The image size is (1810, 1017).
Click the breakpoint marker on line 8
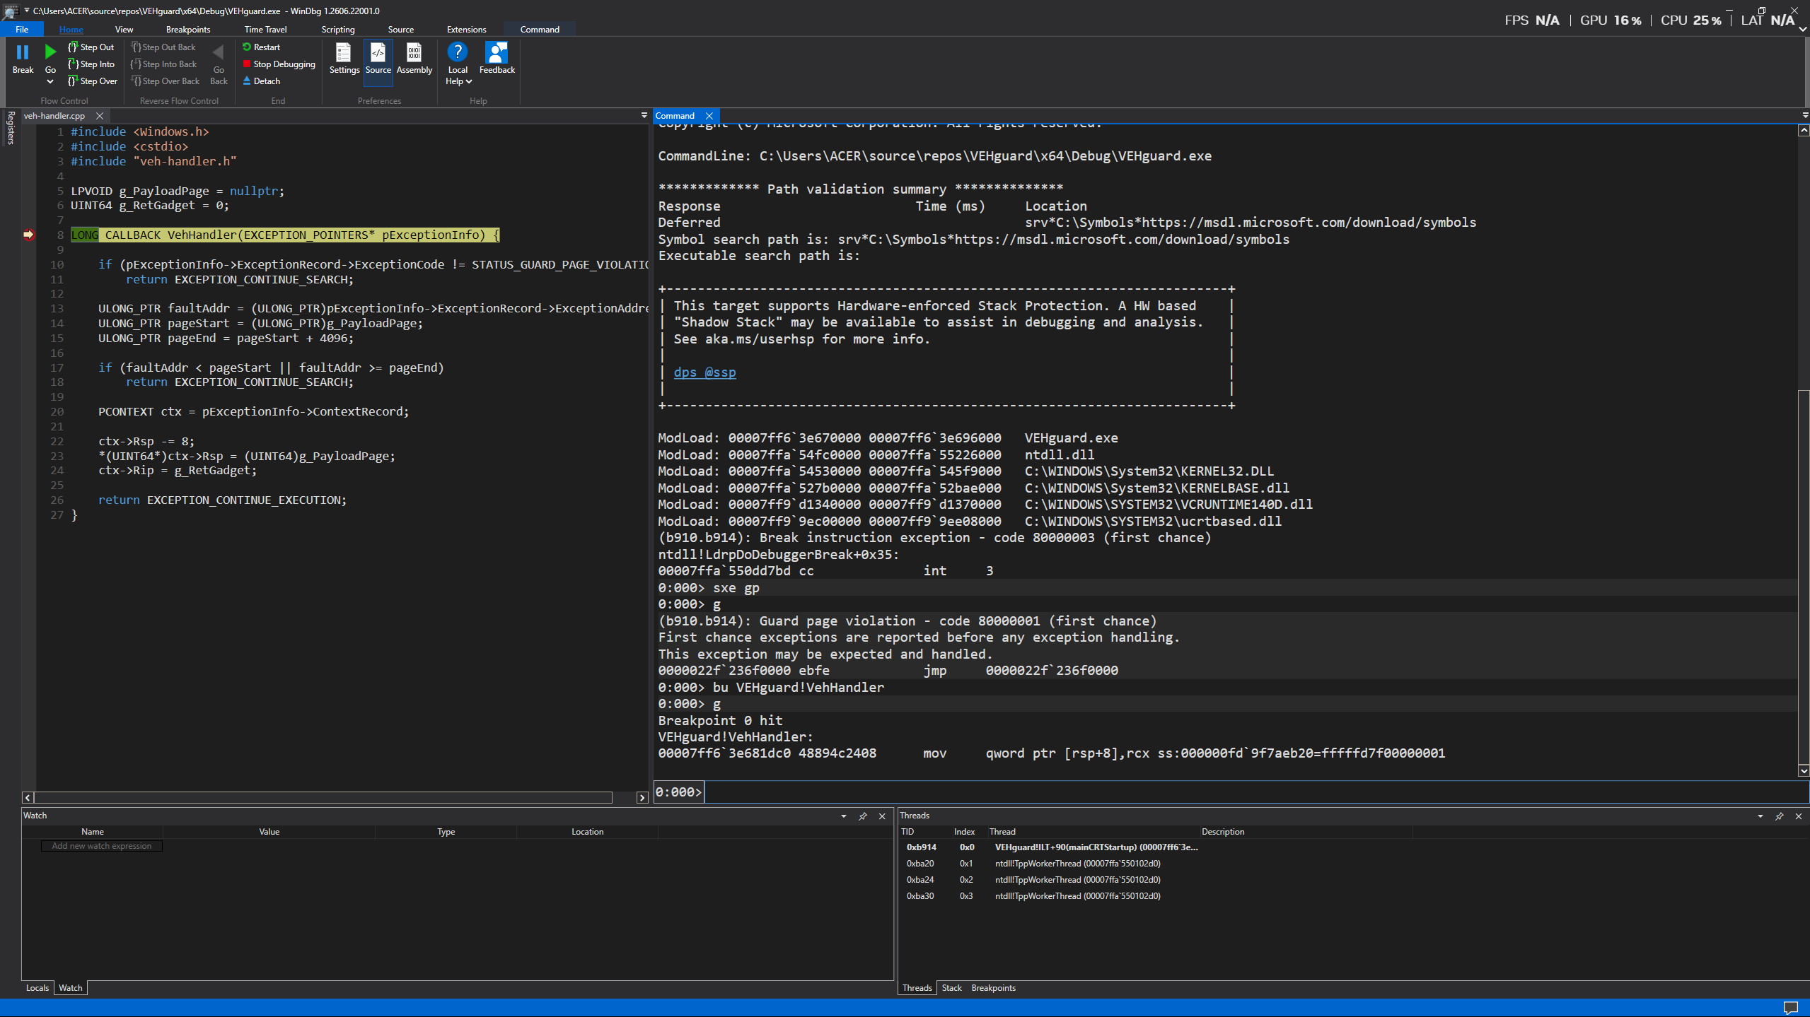[x=28, y=235]
